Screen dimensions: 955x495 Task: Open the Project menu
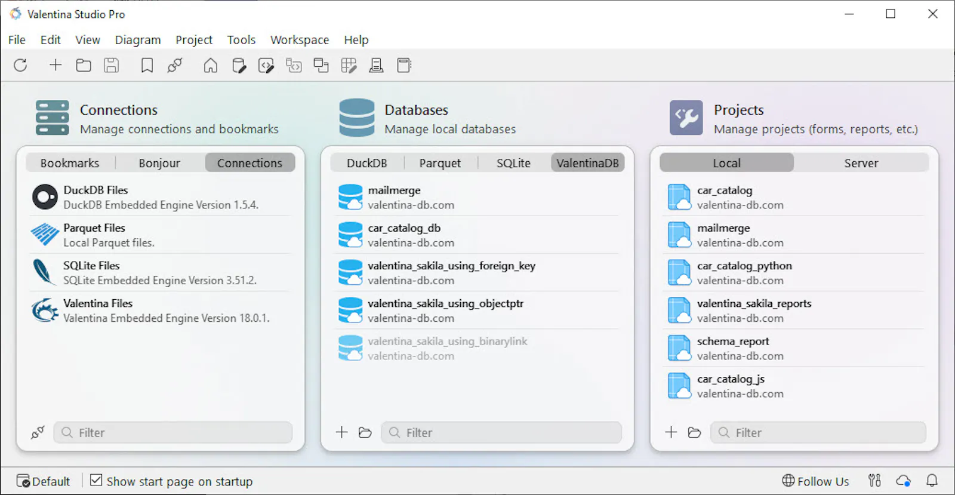[x=194, y=40]
